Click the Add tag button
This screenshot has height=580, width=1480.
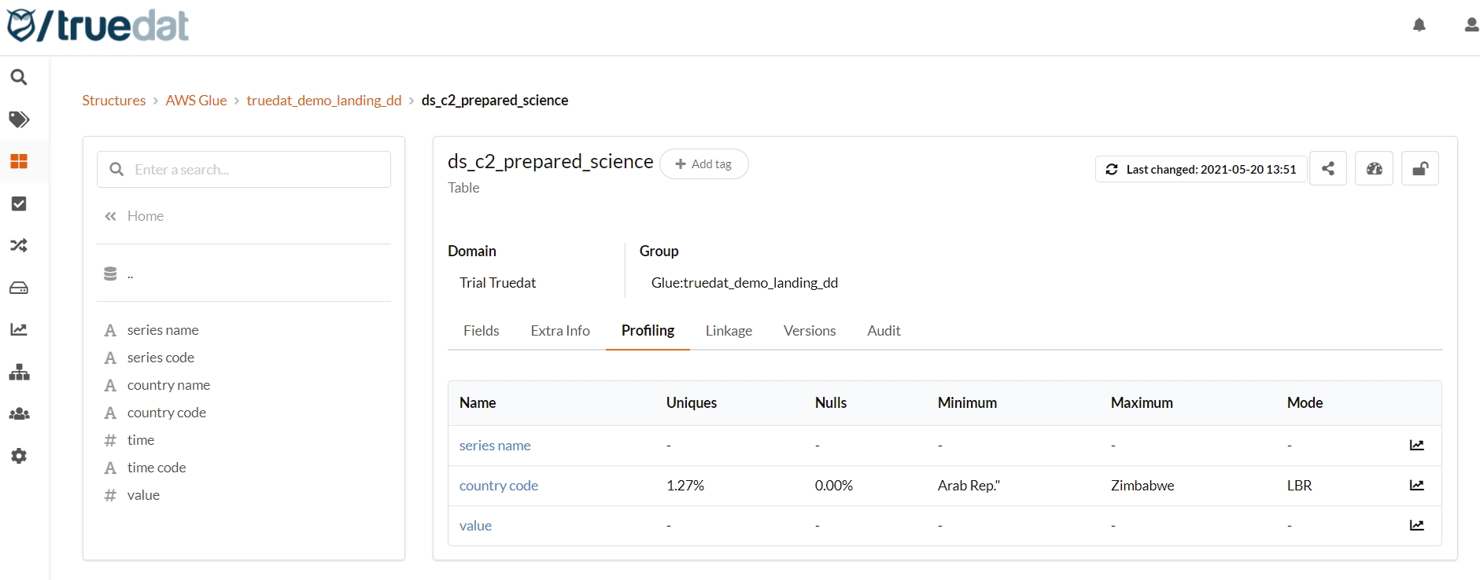point(703,164)
